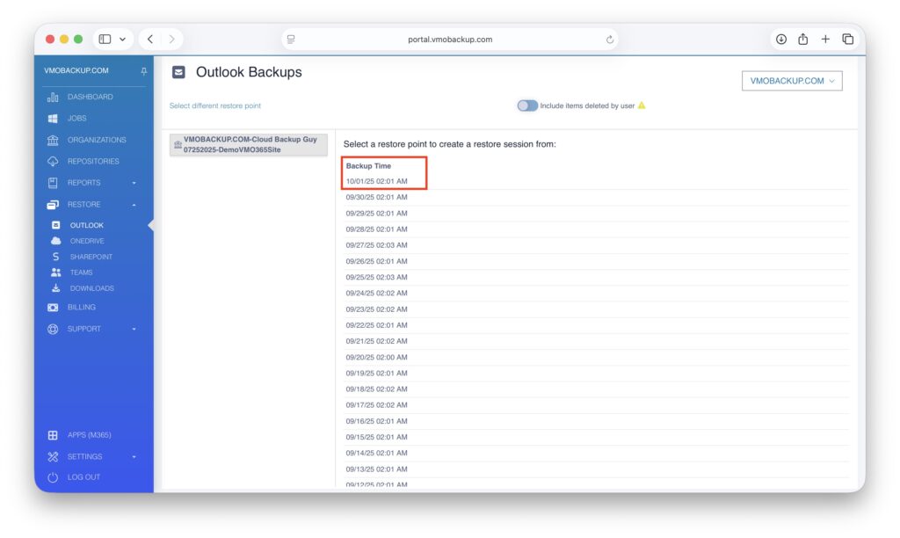Expand the Reports submenu arrow

click(134, 183)
